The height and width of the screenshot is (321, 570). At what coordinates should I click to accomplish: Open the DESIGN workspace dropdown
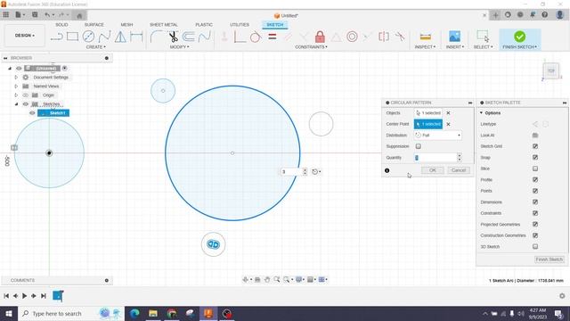coord(24,36)
